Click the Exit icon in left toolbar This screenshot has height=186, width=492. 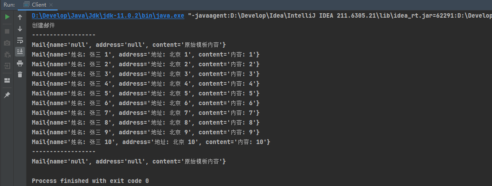pos(7,66)
